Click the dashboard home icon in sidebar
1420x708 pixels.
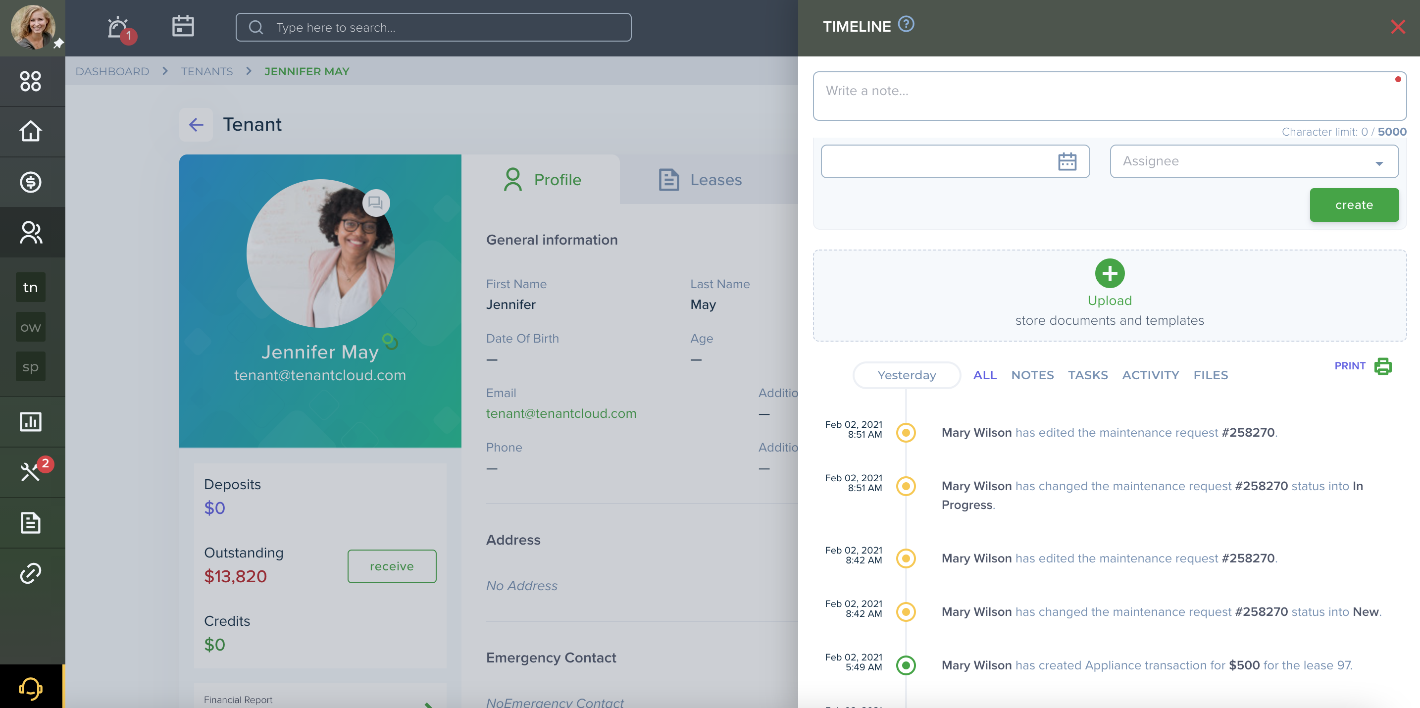[31, 130]
